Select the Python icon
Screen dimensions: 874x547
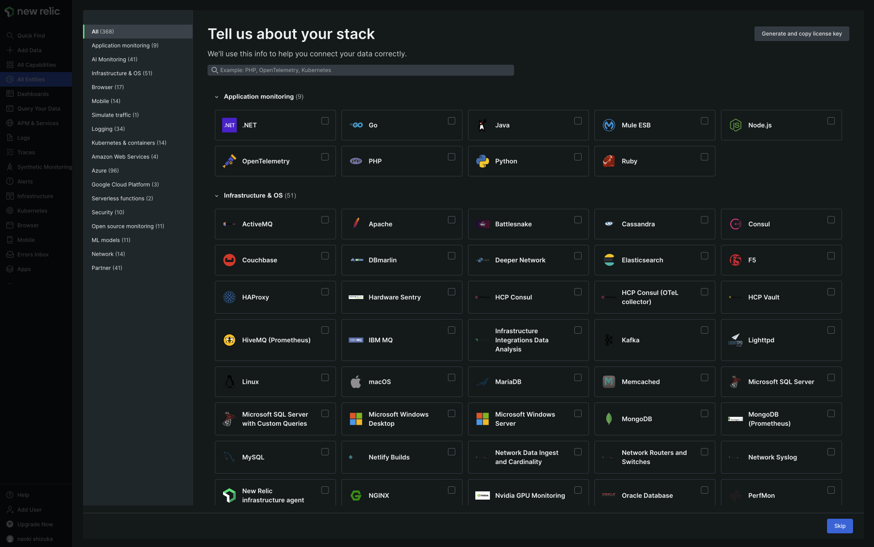483,161
